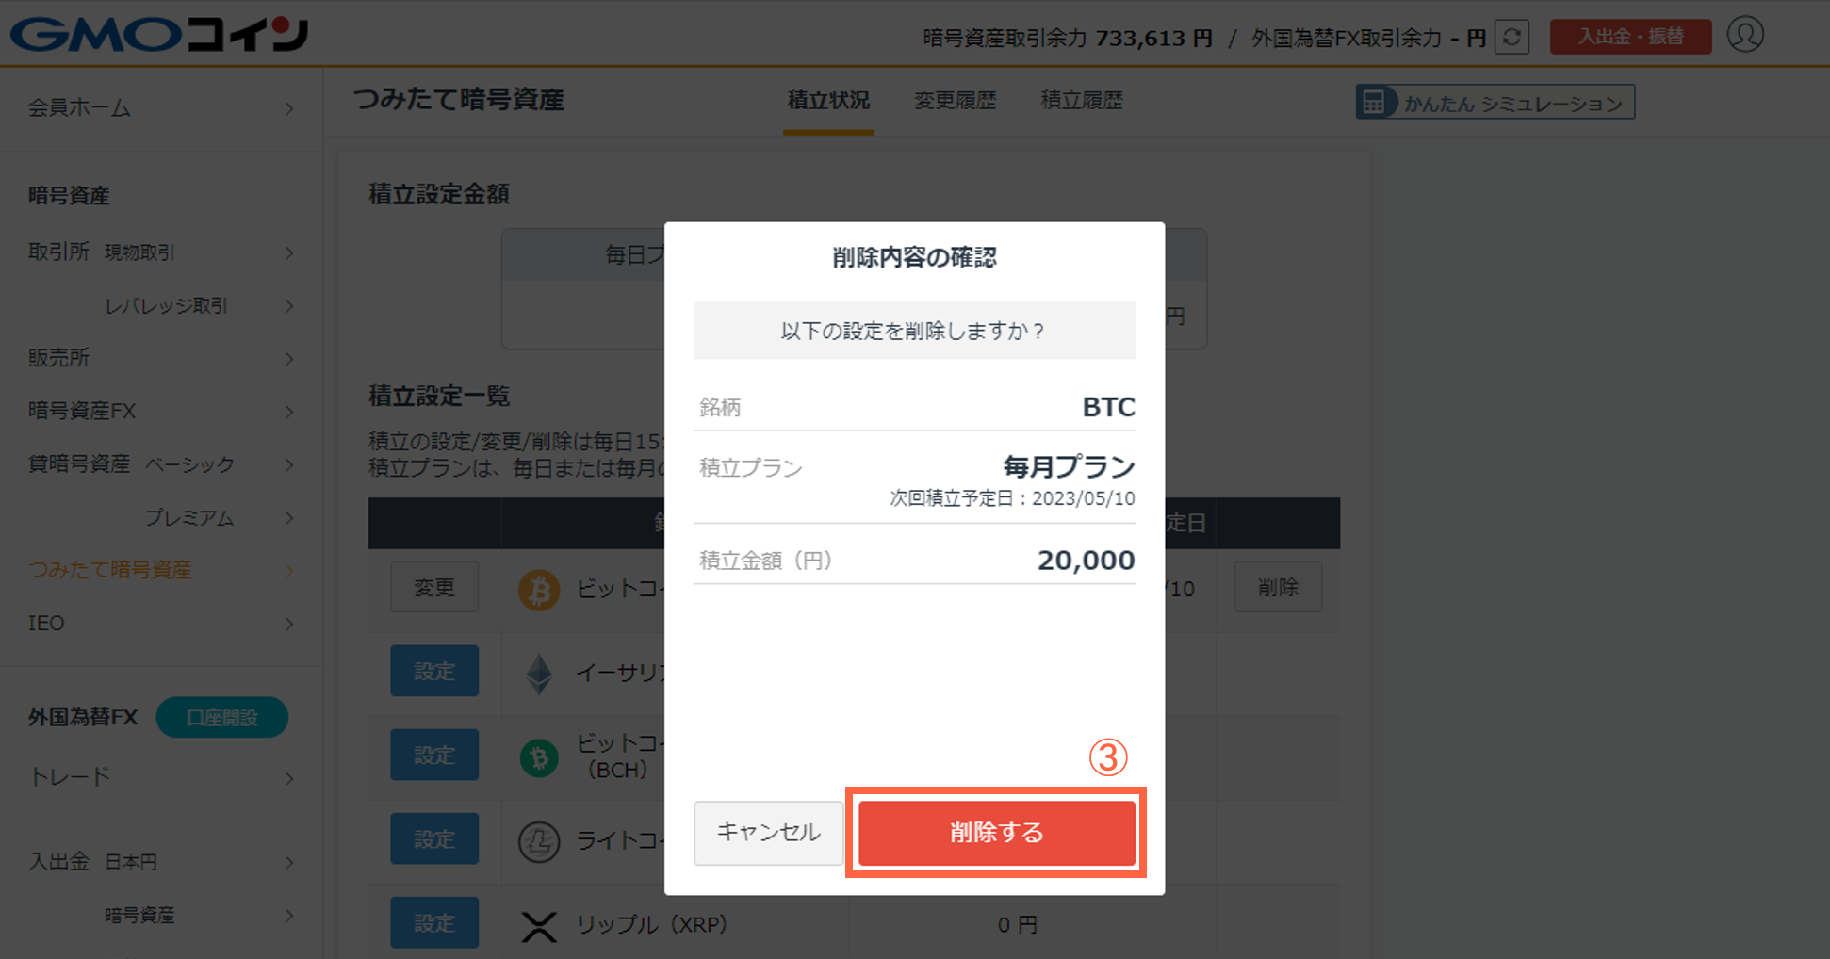This screenshot has height=959, width=1830.
Task: Switch to the 変更履歴 tab
Action: pyautogui.click(x=955, y=100)
